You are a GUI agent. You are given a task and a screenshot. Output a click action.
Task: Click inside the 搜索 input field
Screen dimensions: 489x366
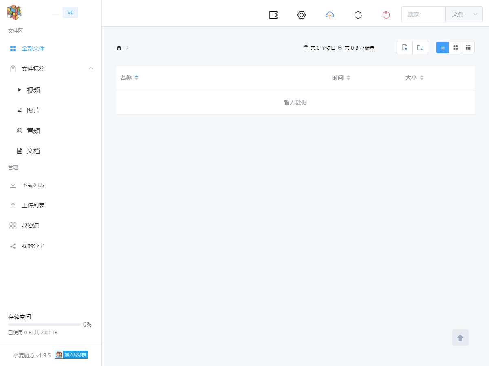pyautogui.click(x=423, y=14)
